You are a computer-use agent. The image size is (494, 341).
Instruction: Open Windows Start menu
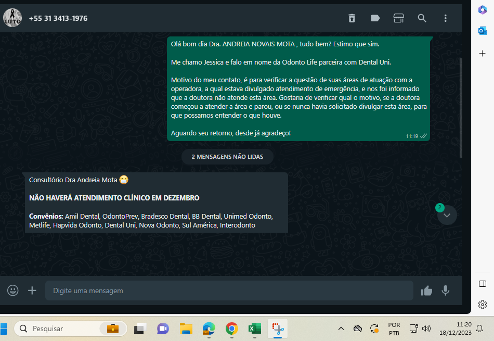(3, 329)
